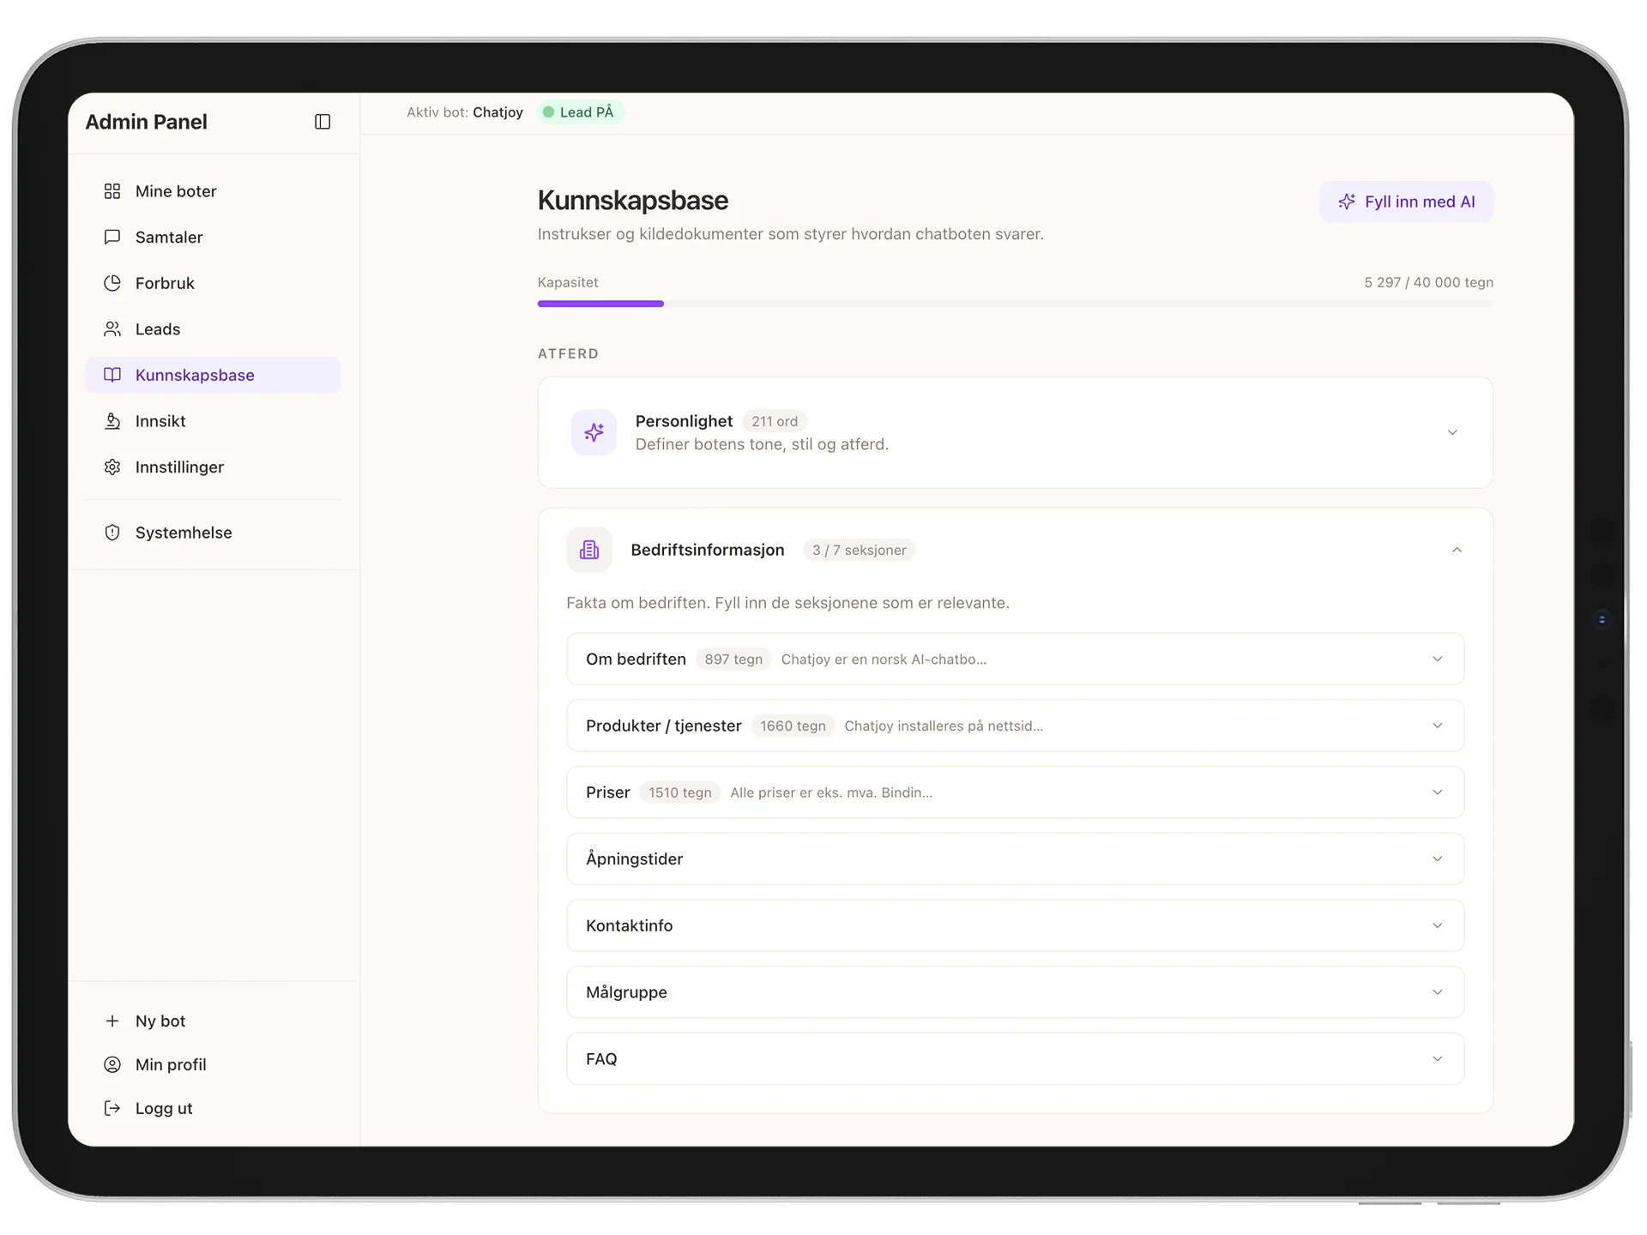
Task: Open Min profil in sidebar
Action: [171, 1064]
